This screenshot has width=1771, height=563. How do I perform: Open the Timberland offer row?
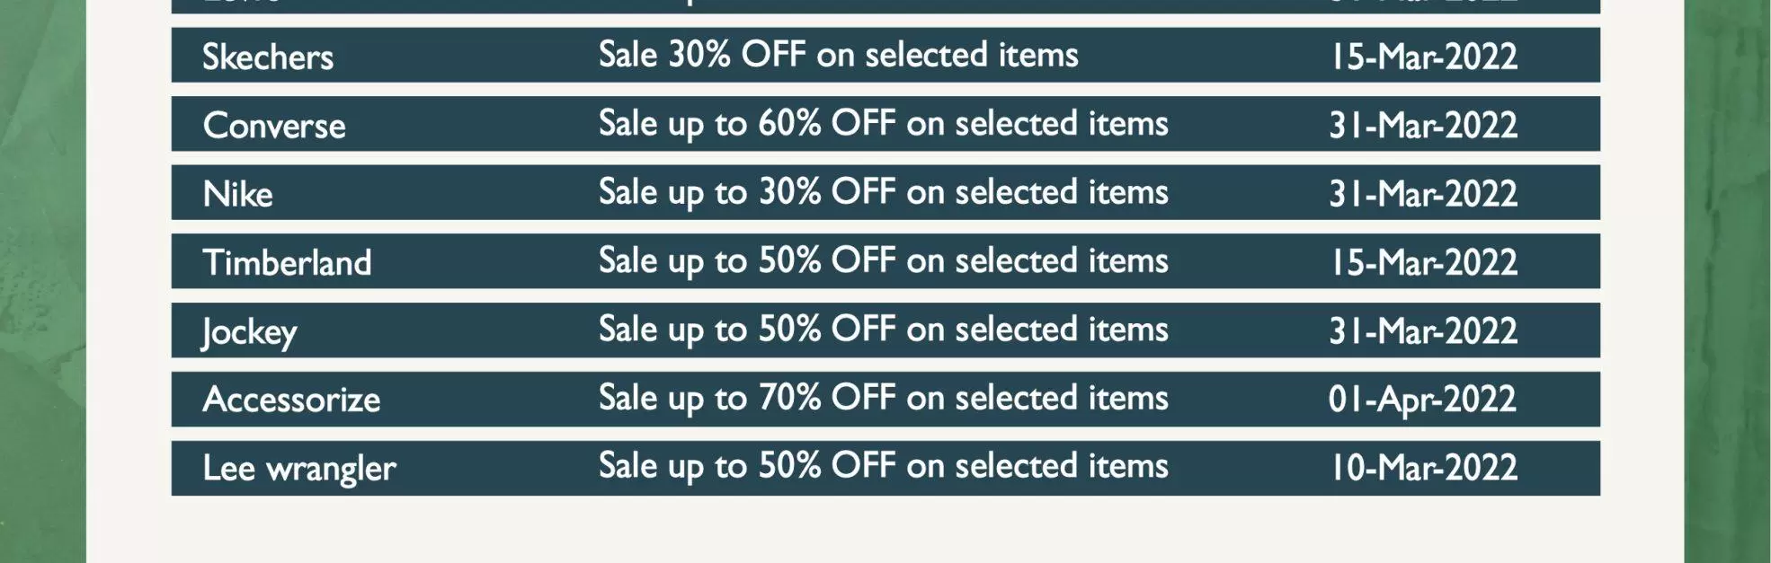click(x=885, y=261)
